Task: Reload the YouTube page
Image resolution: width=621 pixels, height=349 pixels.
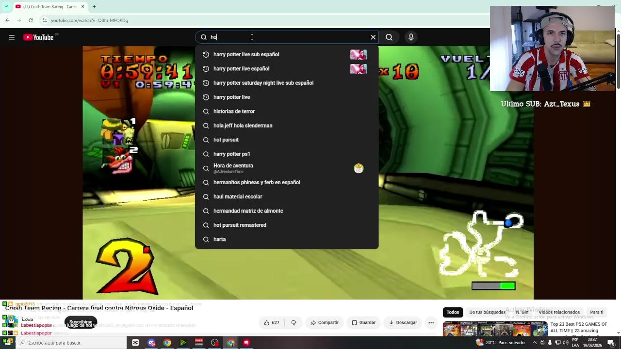Action: (31, 20)
